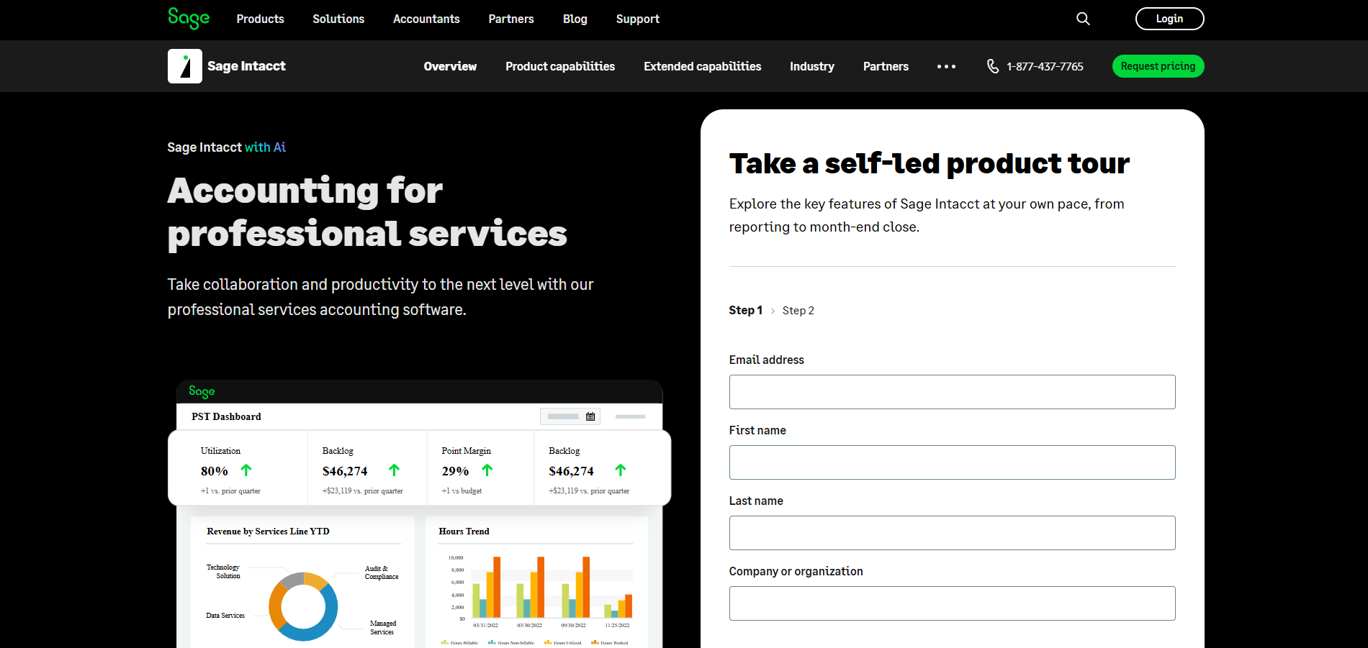The width and height of the screenshot is (1368, 648).
Task: Go to the Blog link
Action: click(575, 19)
